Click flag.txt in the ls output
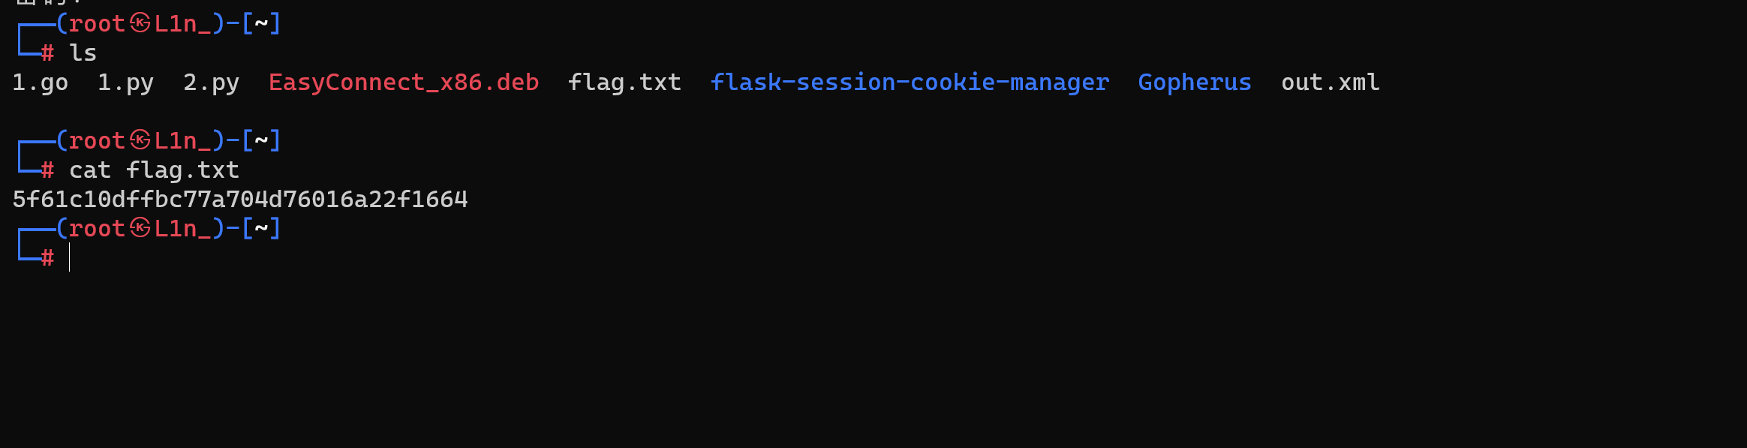 (x=624, y=83)
